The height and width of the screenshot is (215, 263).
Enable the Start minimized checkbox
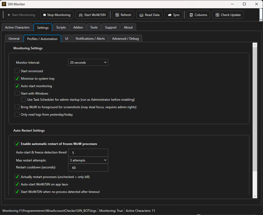[17, 71]
